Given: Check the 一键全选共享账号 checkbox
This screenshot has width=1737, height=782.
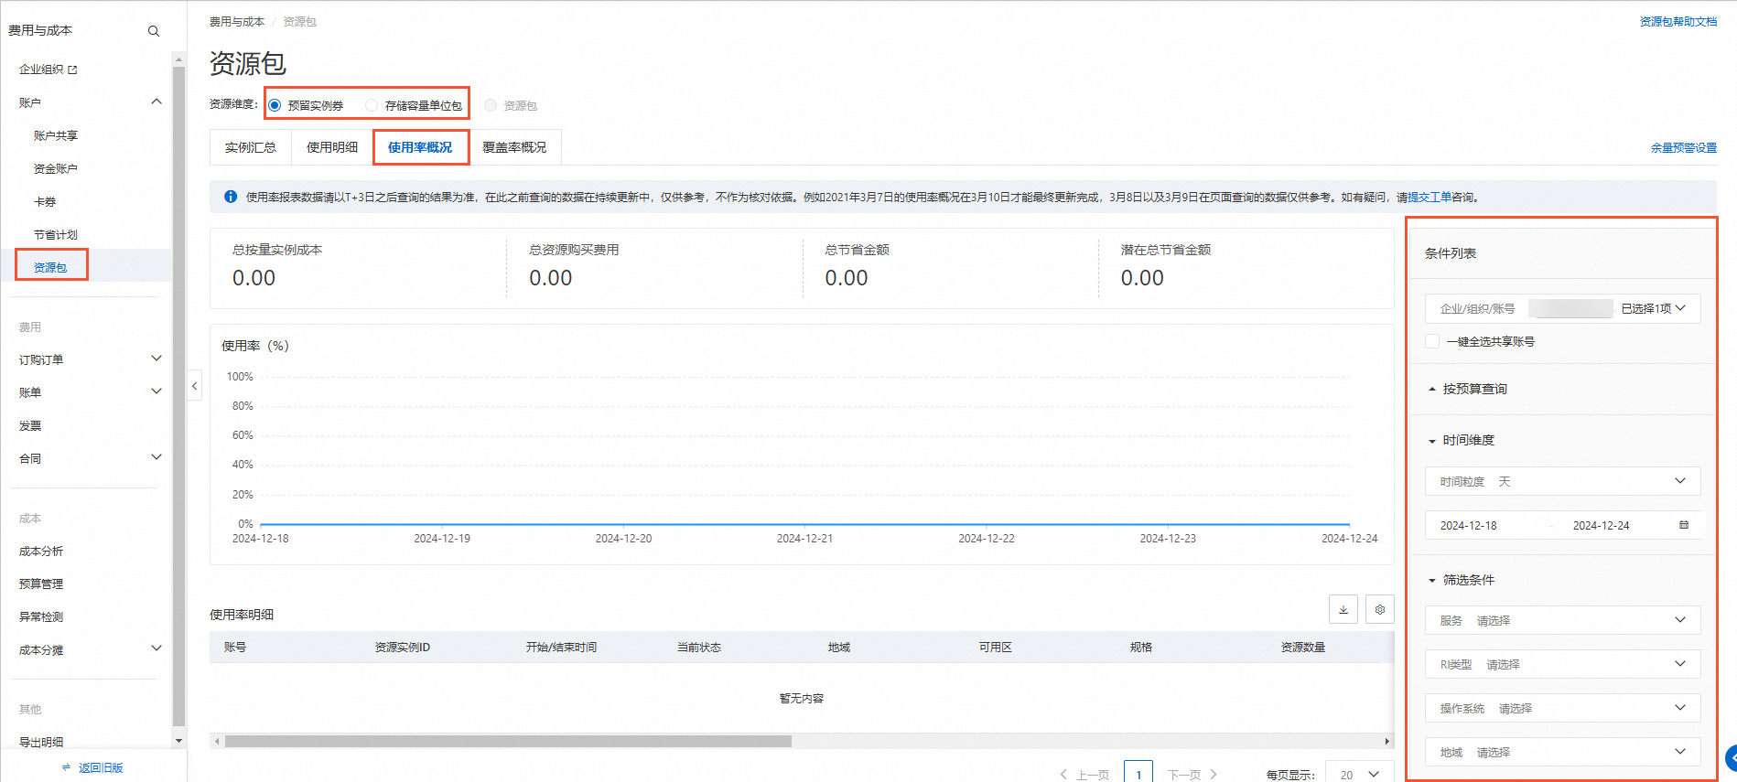Looking at the screenshot, I should tap(1432, 341).
